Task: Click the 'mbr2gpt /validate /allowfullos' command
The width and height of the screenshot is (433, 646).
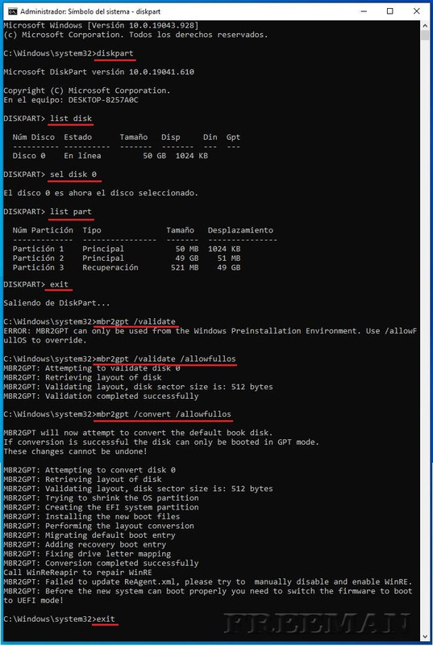Action: point(166,359)
